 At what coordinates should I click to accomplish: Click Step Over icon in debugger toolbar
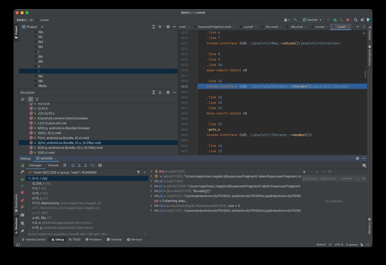coord(73,165)
